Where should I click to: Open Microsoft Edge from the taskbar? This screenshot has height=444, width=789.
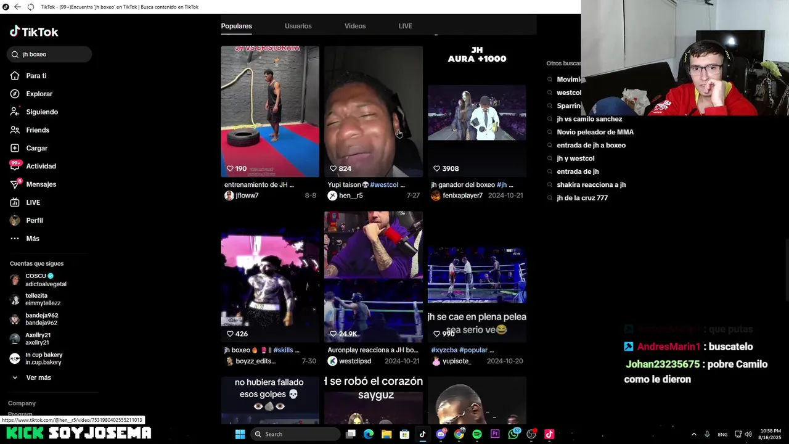click(x=369, y=434)
